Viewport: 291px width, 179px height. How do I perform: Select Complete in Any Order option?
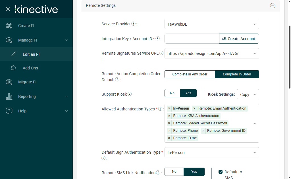click(x=190, y=74)
